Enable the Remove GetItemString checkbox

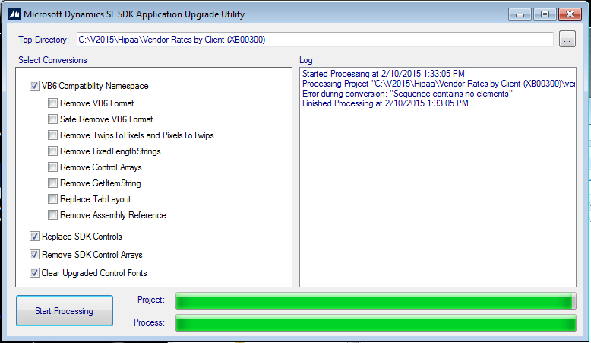(52, 183)
